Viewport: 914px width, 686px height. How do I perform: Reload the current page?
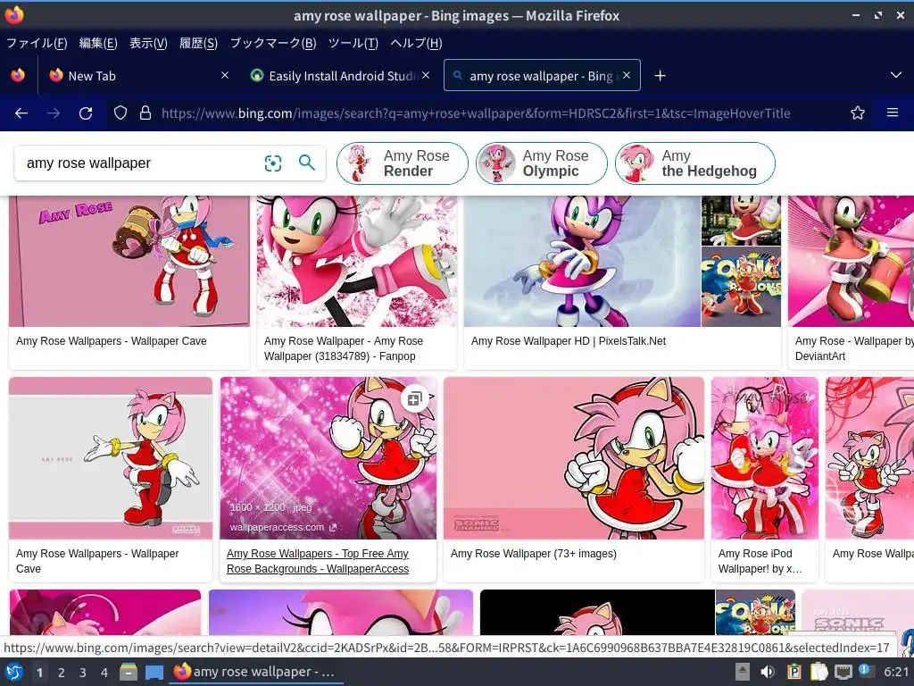pyautogui.click(x=86, y=113)
